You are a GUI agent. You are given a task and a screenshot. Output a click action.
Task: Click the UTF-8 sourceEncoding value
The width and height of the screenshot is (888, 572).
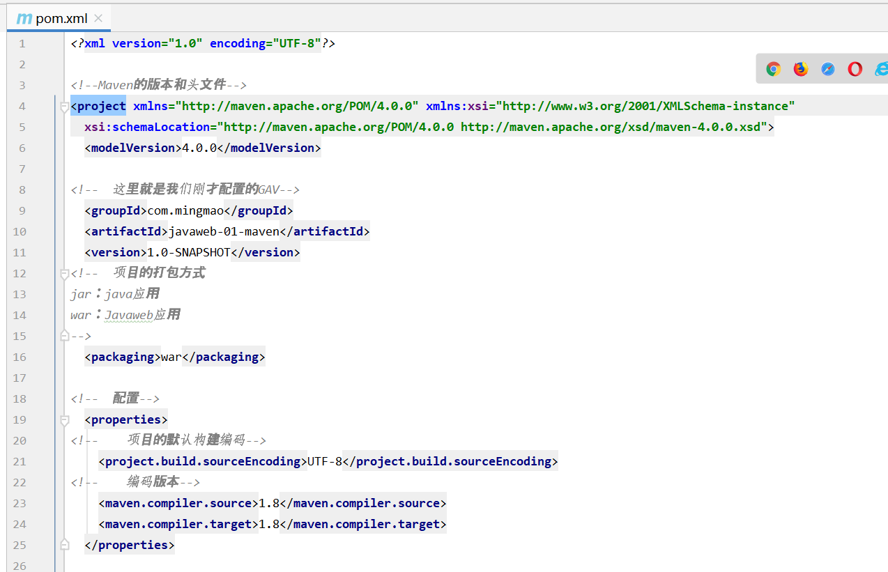click(x=325, y=461)
